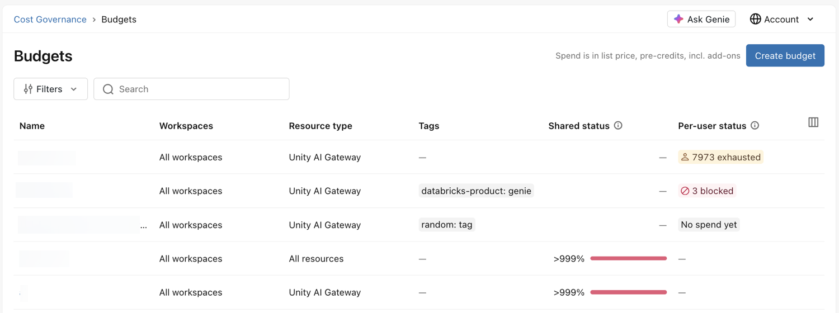Click the Ask Genie sparkle icon
Image resolution: width=839 pixels, height=313 pixels.
(x=678, y=19)
